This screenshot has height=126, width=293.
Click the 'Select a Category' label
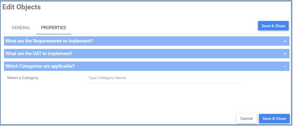[x=23, y=78]
